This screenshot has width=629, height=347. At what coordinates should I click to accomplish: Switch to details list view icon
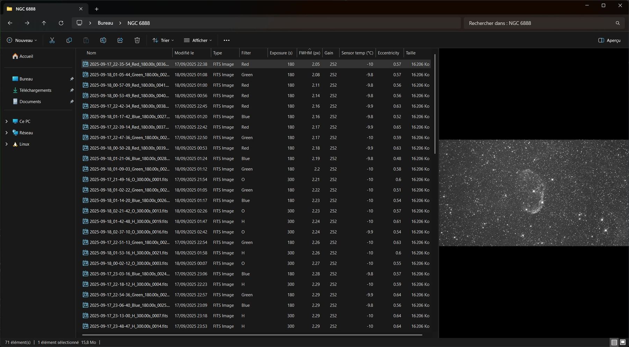click(x=614, y=342)
